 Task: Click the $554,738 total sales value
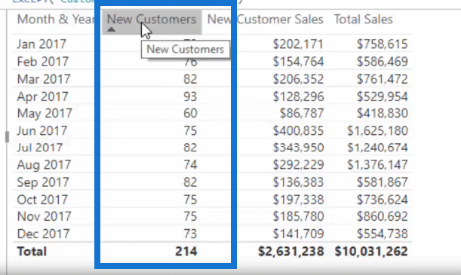383,234
